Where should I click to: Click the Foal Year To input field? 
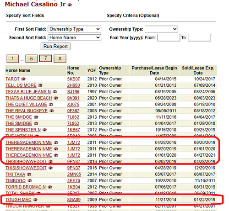click(x=199, y=37)
